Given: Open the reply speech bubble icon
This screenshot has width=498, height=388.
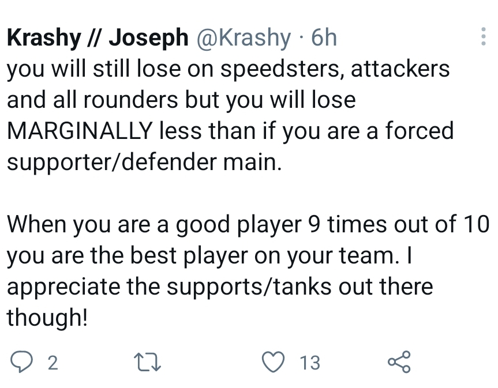Looking at the screenshot, I should [x=21, y=362].
